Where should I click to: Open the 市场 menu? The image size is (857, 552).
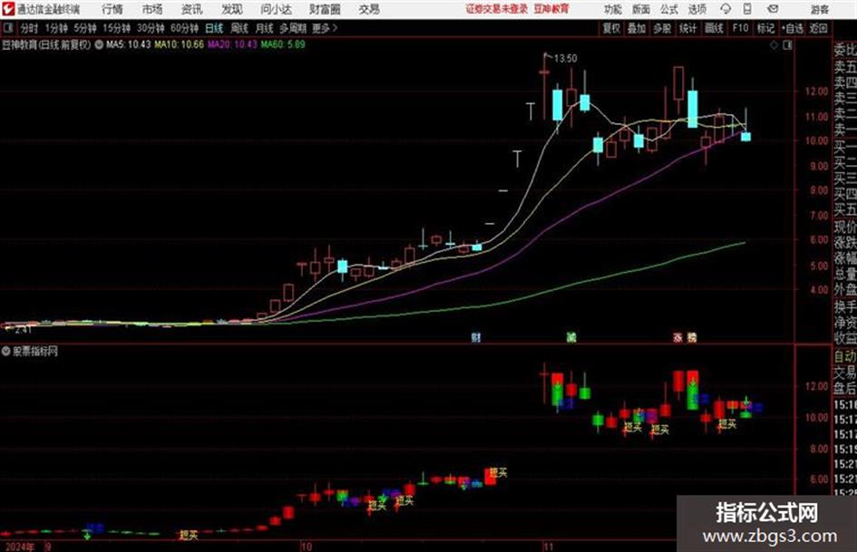pos(152,9)
